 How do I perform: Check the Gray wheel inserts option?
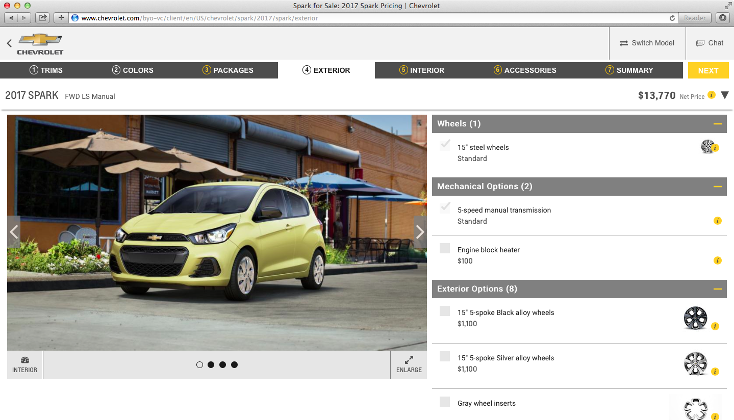pyautogui.click(x=445, y=402)
